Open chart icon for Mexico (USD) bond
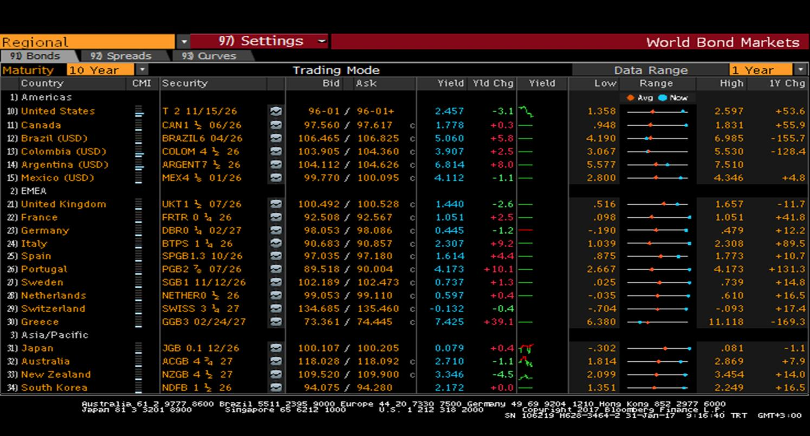 click(x=276, y=178)
